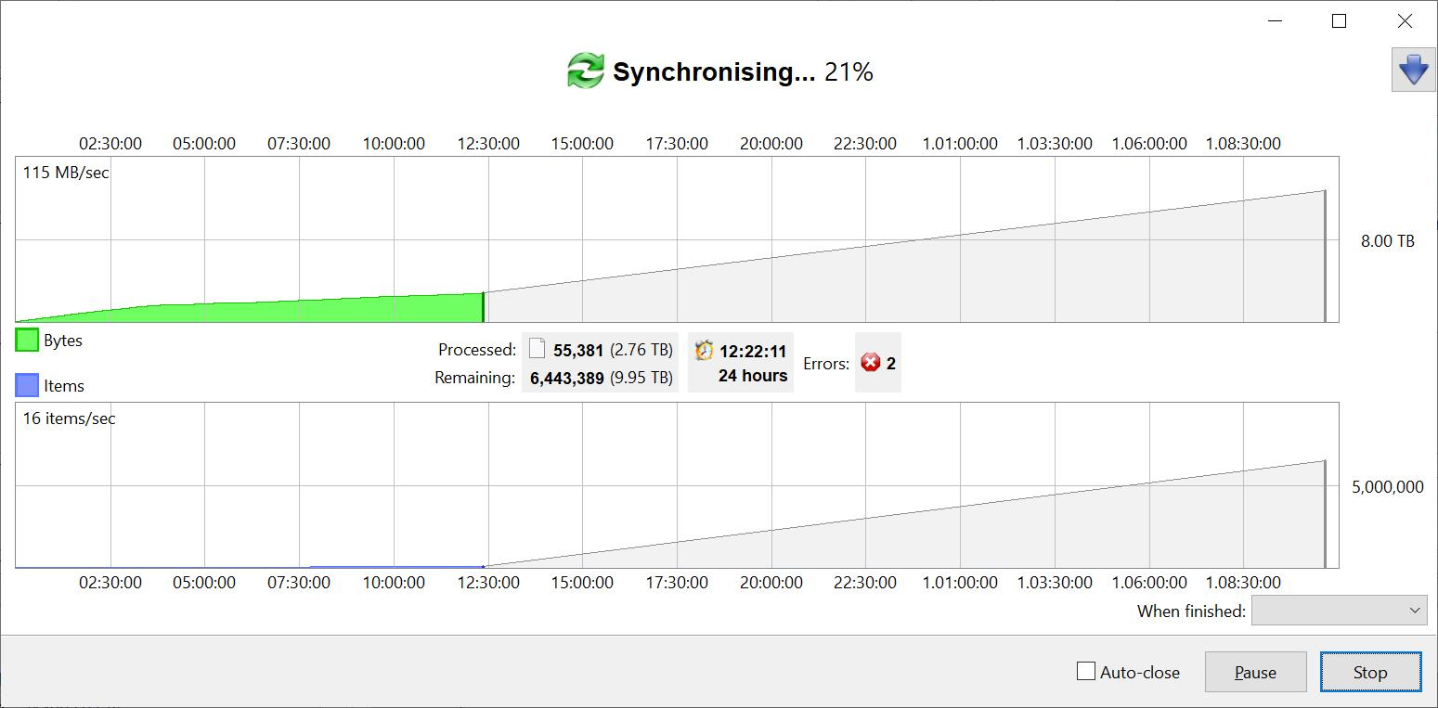Open the When finished dropdown
The height and width of the screenshot is (708, 1438).
pyautogui.click(x=1339, y=611)
